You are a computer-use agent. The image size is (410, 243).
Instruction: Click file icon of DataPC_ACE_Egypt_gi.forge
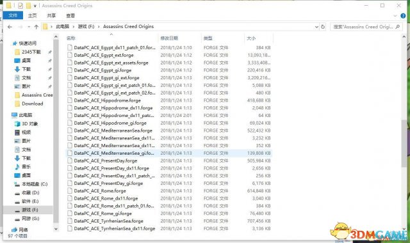(x=70, y=70)
